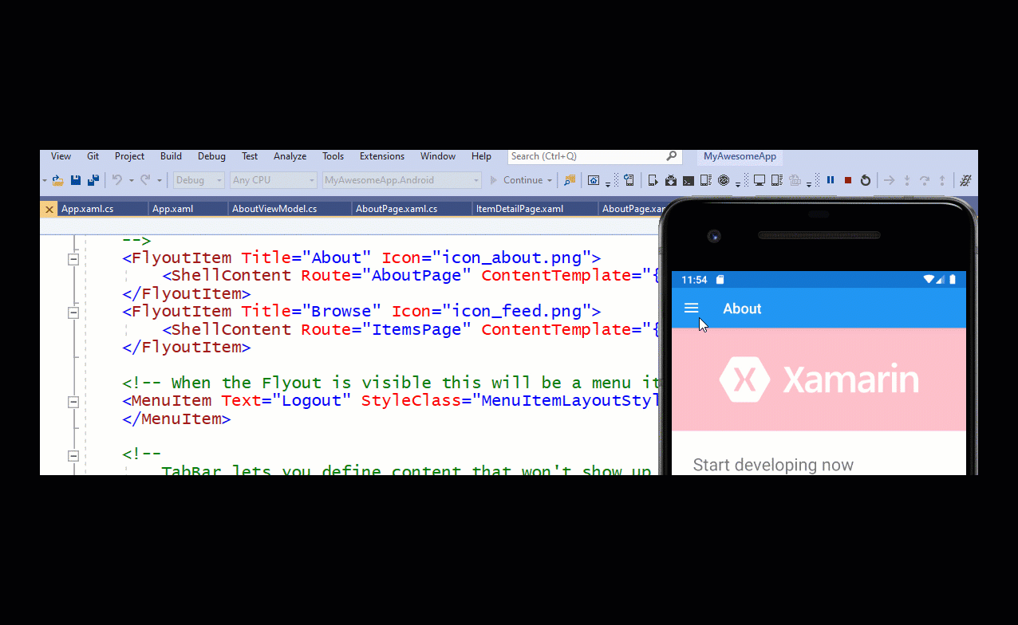Viewport: 1018px width, 625px height.
Task: Open the Project menu
Action: 129,156
